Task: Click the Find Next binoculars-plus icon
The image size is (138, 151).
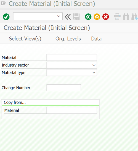Action: point(135,17)
